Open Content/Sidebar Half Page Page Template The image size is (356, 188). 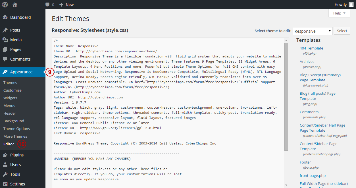[322, 128]
